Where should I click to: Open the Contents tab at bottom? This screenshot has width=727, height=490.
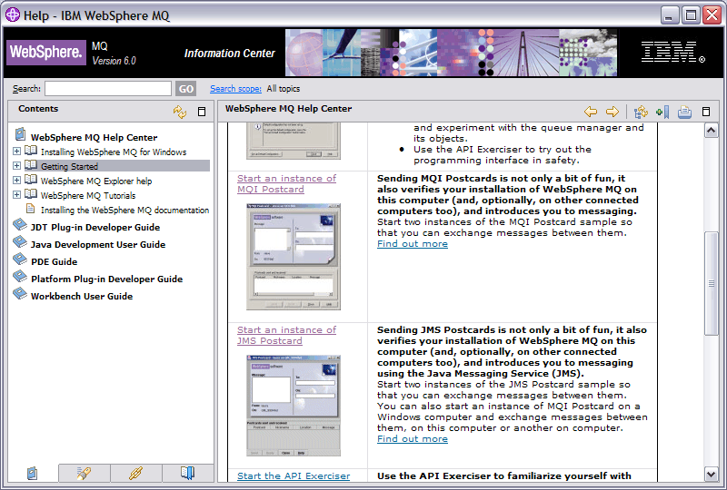click(33, 473)
